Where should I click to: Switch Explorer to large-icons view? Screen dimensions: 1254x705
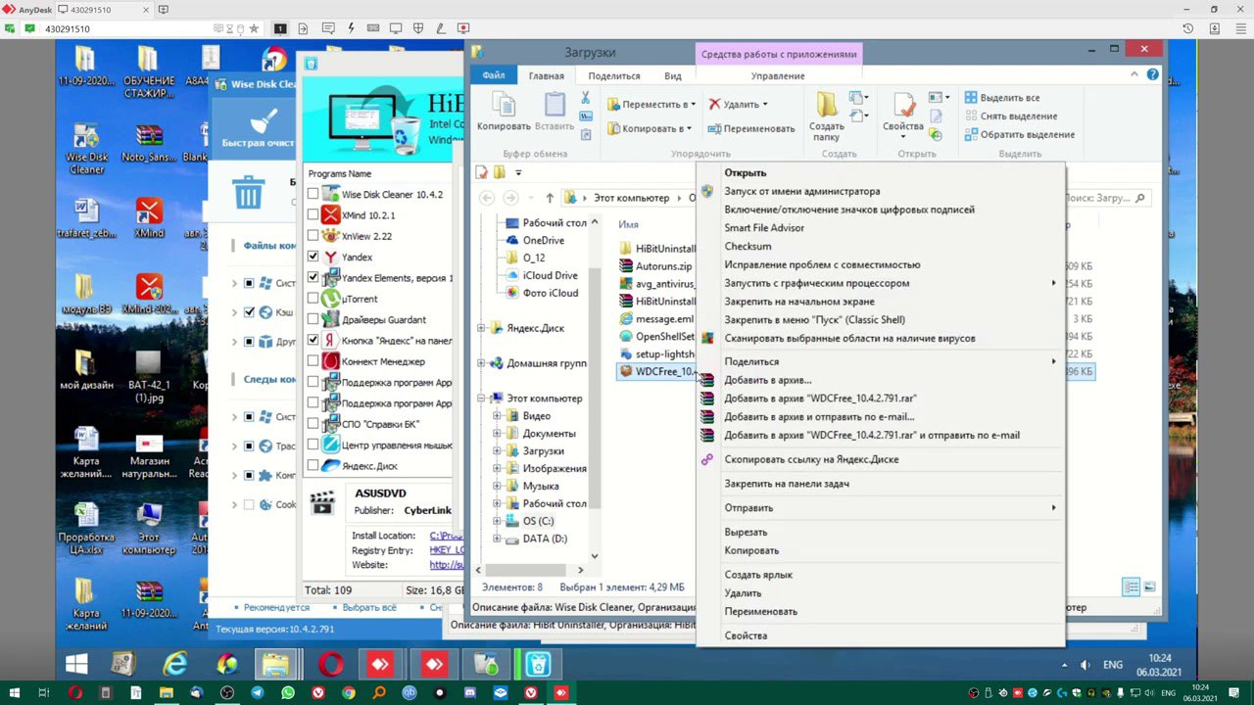[1150, 587]
